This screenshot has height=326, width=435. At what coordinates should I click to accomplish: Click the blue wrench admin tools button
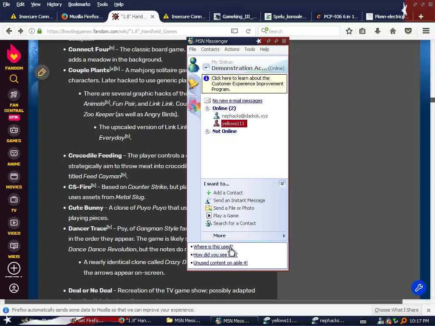pyautogui.click(x=418, y=287)
